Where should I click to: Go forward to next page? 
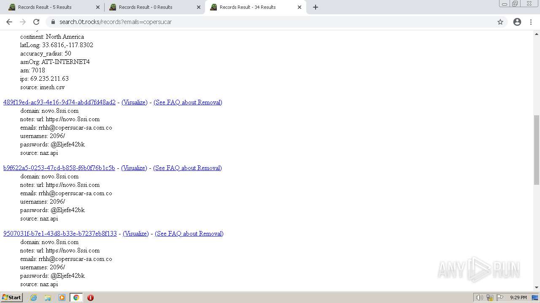click(x=23, y=22)
